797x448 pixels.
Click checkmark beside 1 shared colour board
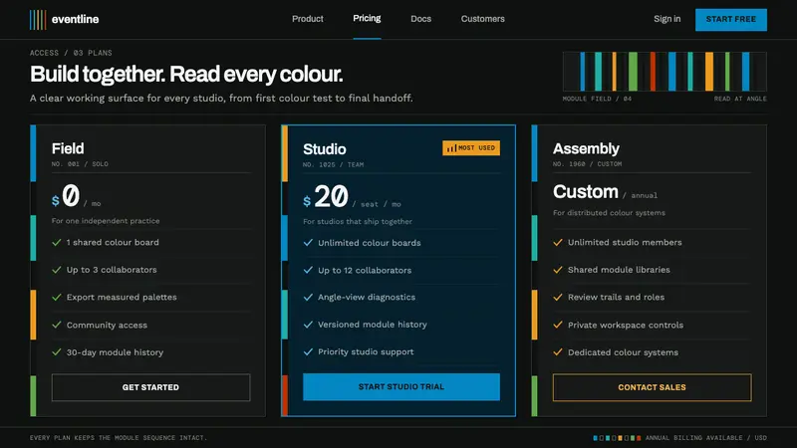[x=57, y=242]
